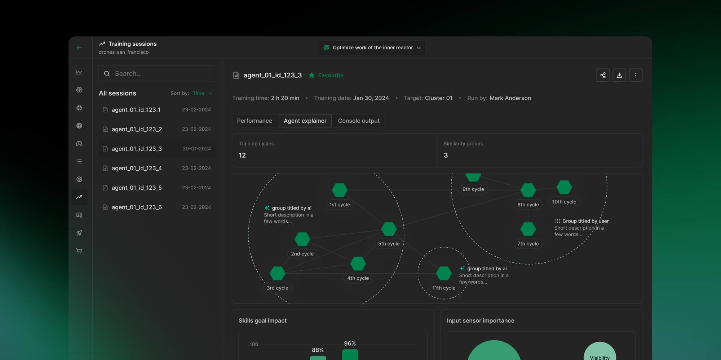Switch to the Agent explainer tab

coord(305,121)
